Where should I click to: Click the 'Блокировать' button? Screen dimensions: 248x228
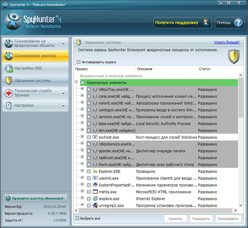(228, 219)
